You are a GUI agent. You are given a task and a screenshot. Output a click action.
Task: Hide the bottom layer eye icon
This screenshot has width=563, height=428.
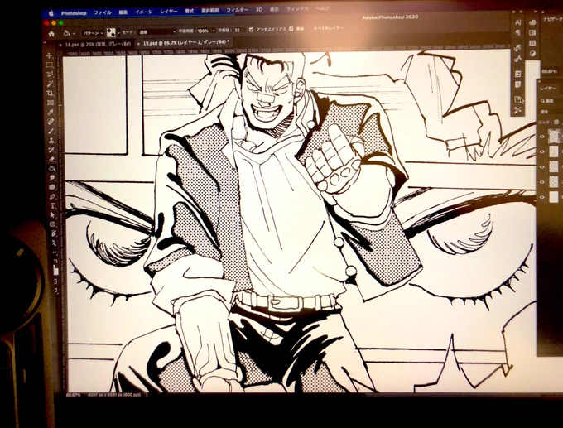pos(542,197)
